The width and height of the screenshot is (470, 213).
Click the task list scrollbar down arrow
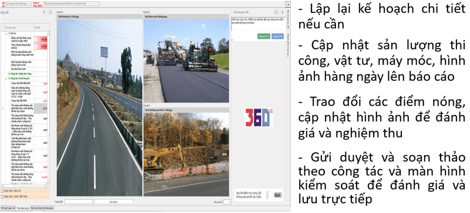pyautogui.click(x=49, y=182)
